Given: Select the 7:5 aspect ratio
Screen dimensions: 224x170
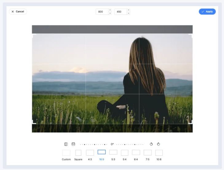Looking at the screenshot, I should (x=147, y=155).
